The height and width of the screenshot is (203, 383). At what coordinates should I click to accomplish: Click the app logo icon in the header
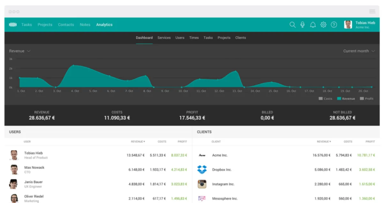[13, 25]
